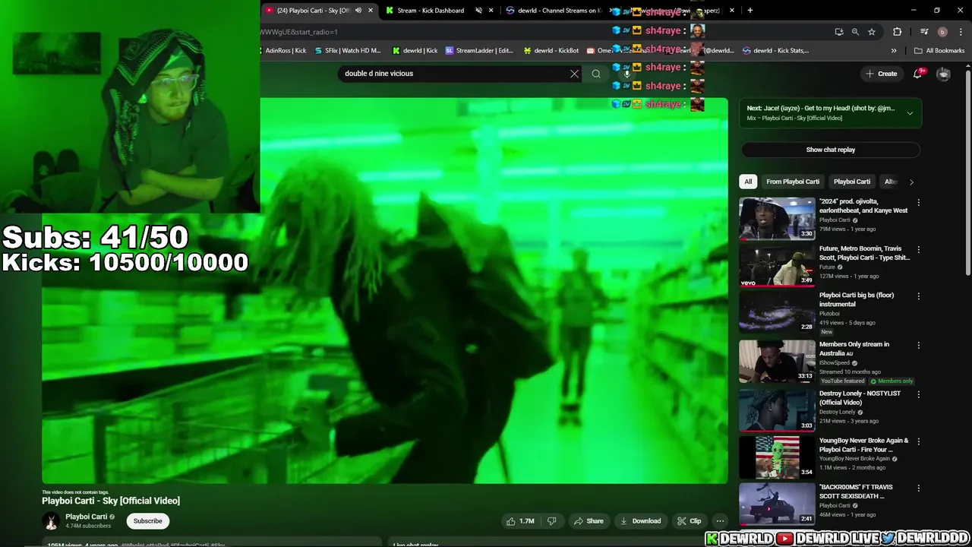Switch to Stream - Kick Dashboard tab
The width and height of the screenshot is (972, 547).
pos(431,11)
